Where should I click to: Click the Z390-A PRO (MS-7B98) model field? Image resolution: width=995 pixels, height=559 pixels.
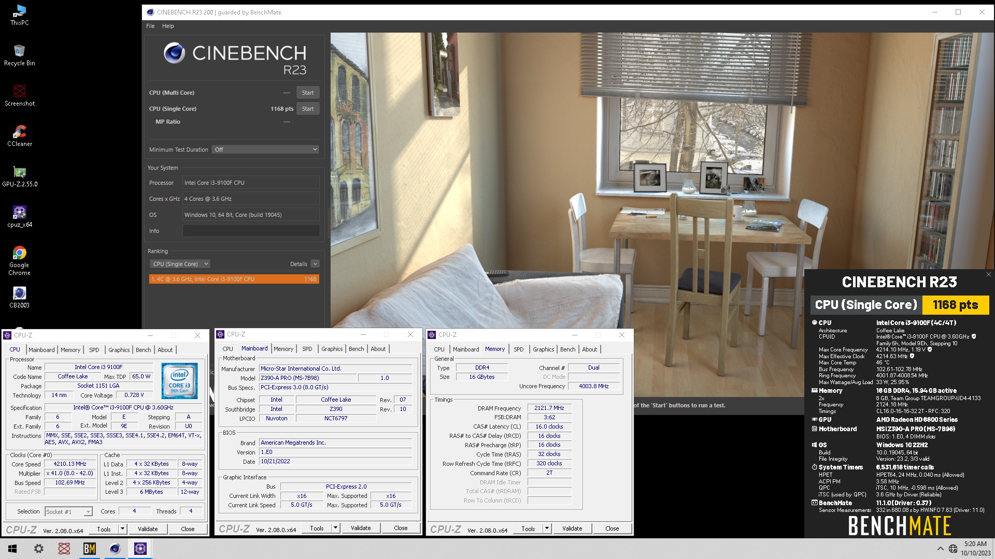click(x=308, y=378)
